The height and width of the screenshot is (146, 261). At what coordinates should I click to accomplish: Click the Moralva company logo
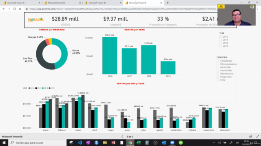35,20
